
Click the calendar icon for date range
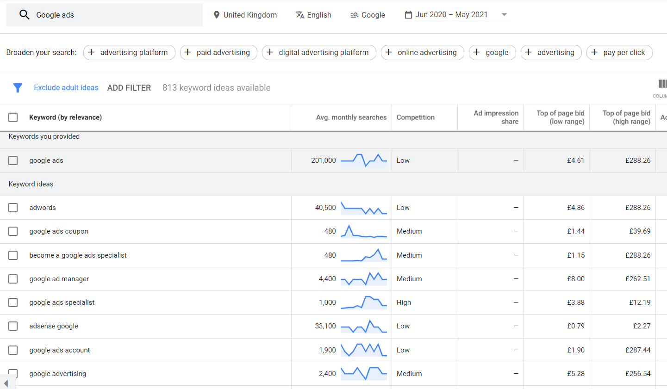pos(408,15)
